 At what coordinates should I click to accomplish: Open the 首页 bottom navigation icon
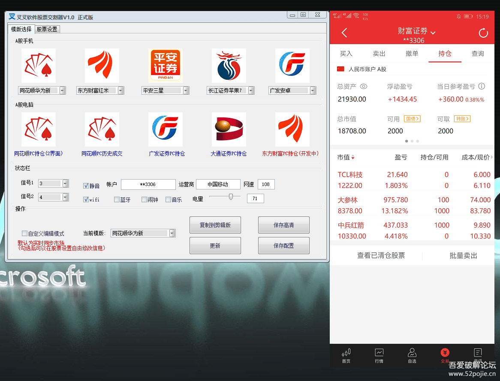[346, 355]
